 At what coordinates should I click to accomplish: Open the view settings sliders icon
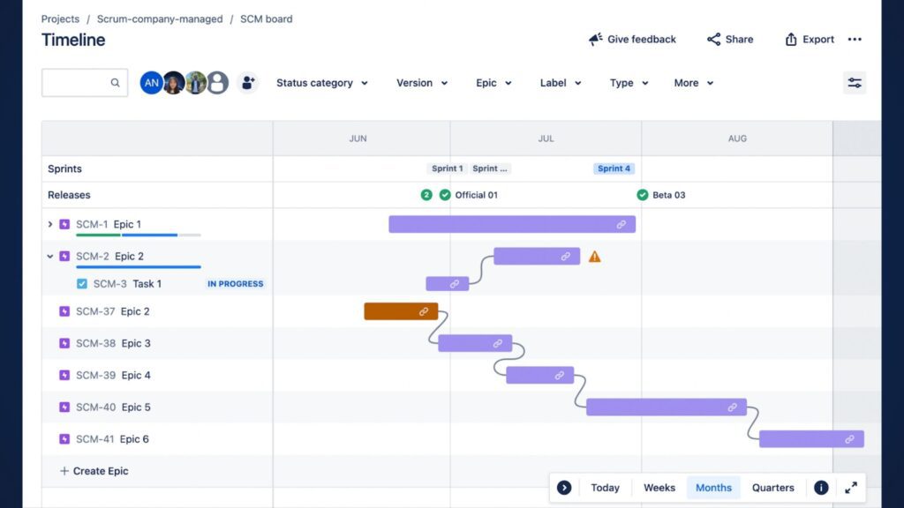pos(855,83)
